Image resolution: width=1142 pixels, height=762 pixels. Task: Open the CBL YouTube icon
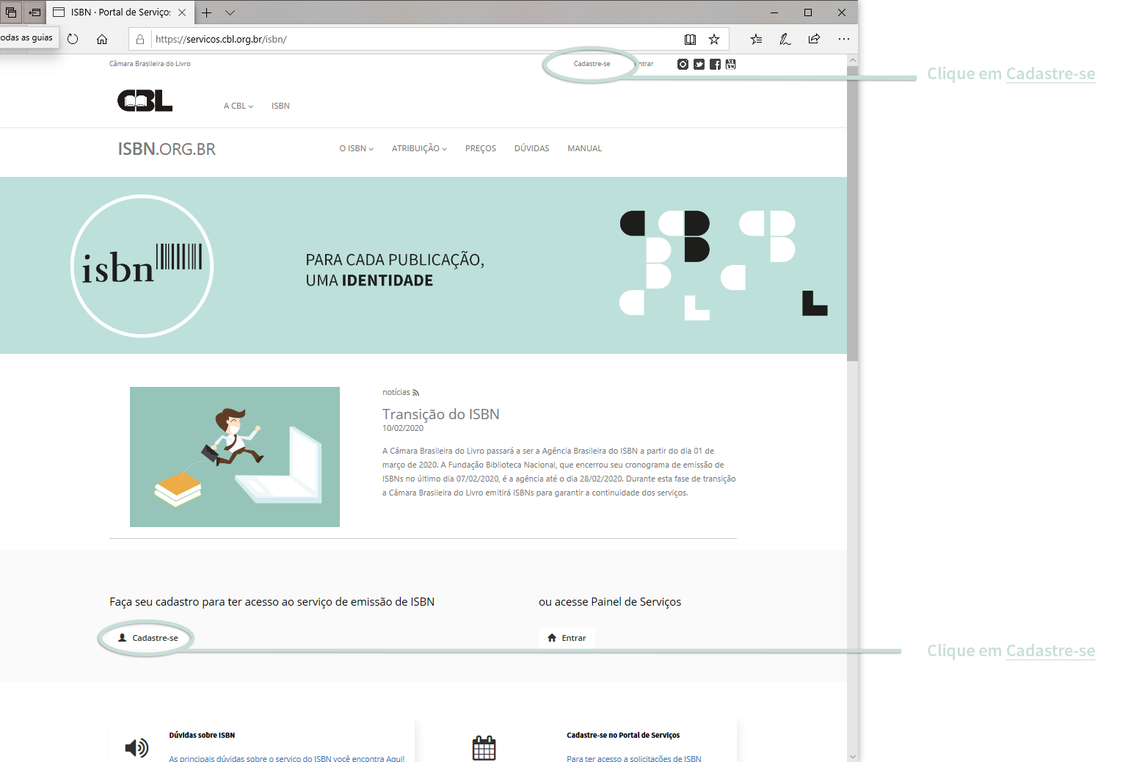point(730,64)
